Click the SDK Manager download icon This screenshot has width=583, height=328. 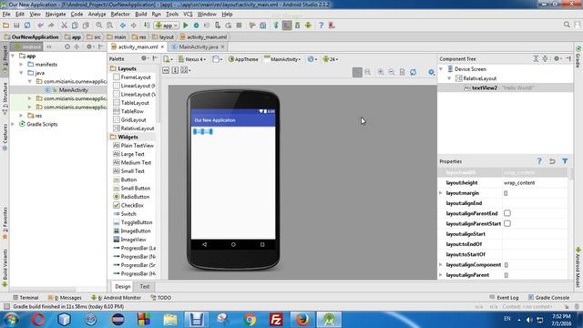(298, 26)
